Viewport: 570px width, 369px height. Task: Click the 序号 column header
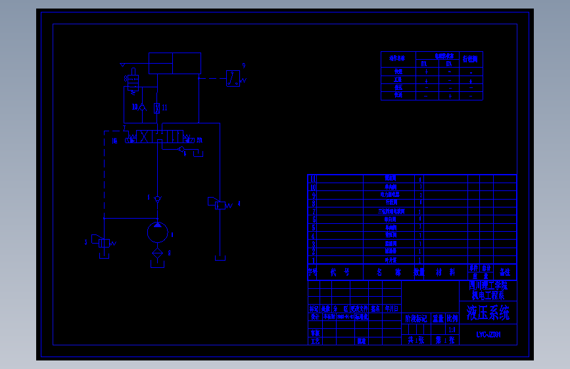[313, 272]
